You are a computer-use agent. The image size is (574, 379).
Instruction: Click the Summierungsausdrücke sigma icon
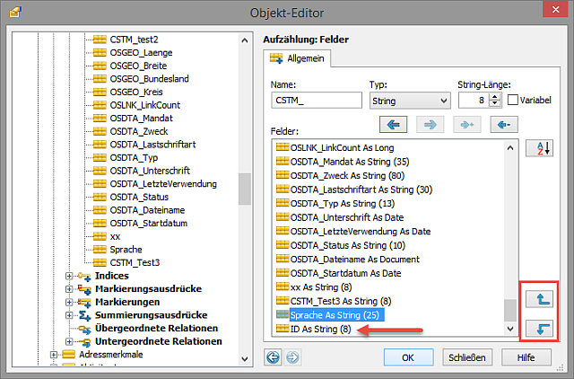(84, 315)
